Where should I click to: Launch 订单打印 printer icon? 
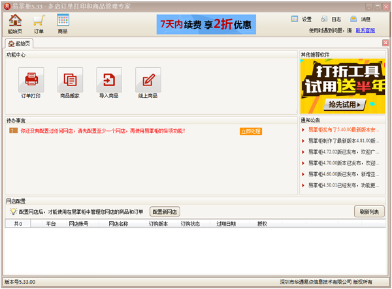click(x=31, y=80)
